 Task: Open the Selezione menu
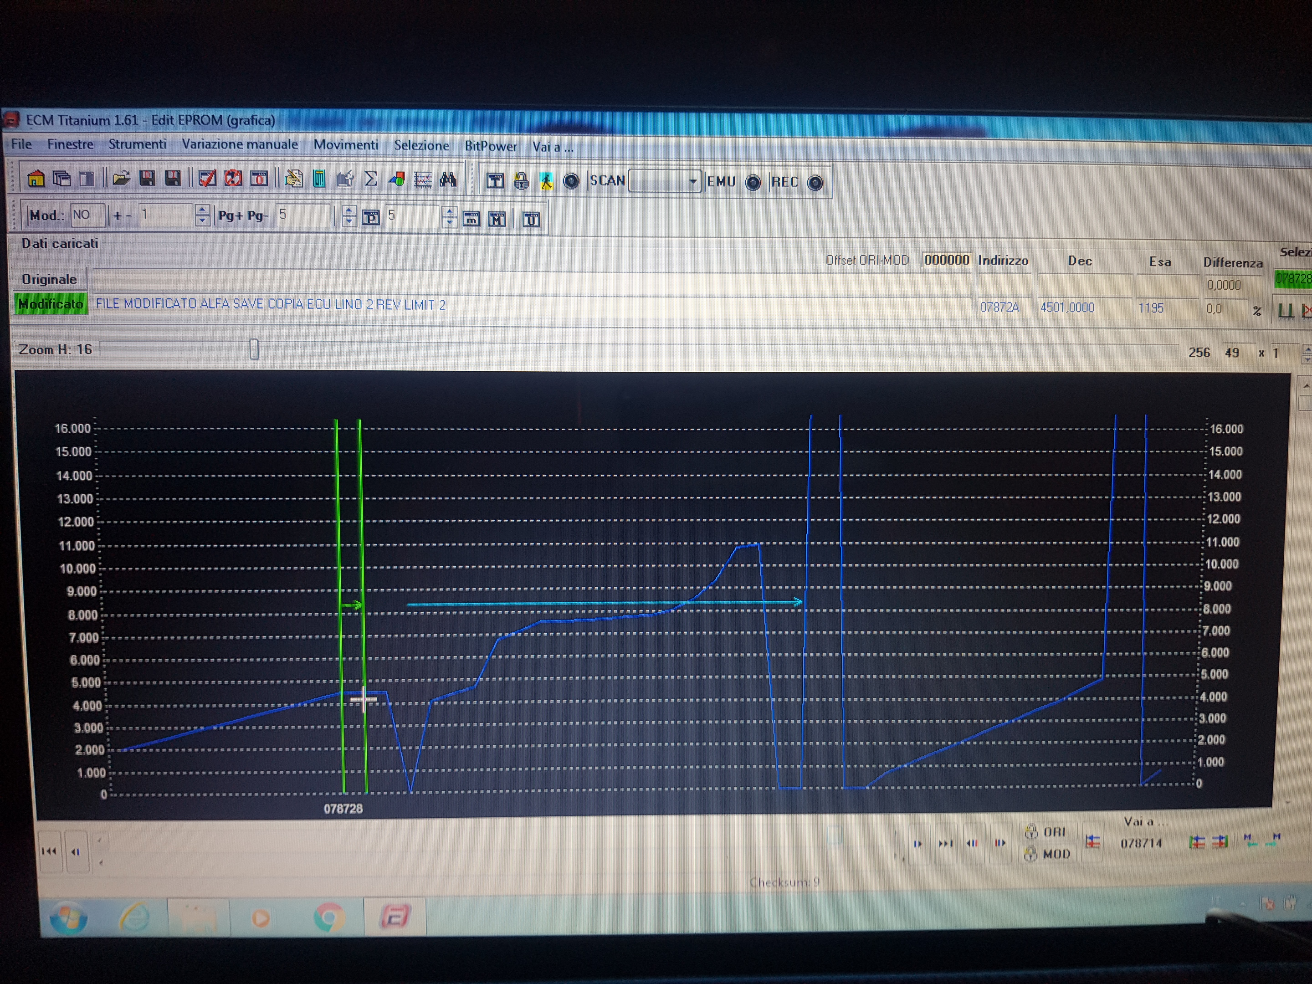[x=421, y=145]
